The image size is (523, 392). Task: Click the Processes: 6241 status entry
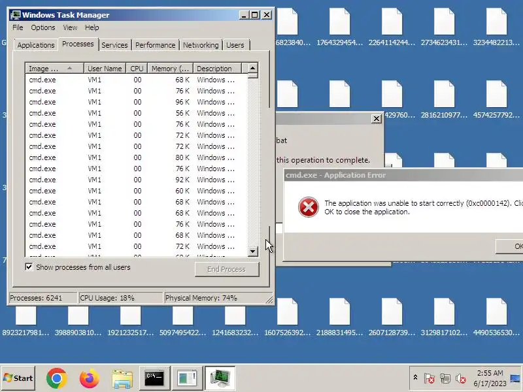pos(42,298)
